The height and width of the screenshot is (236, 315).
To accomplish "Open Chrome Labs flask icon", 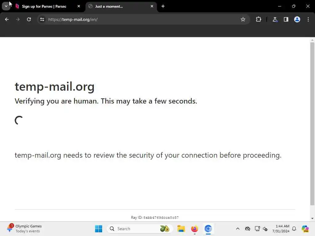I will click(x=275, y=19).
